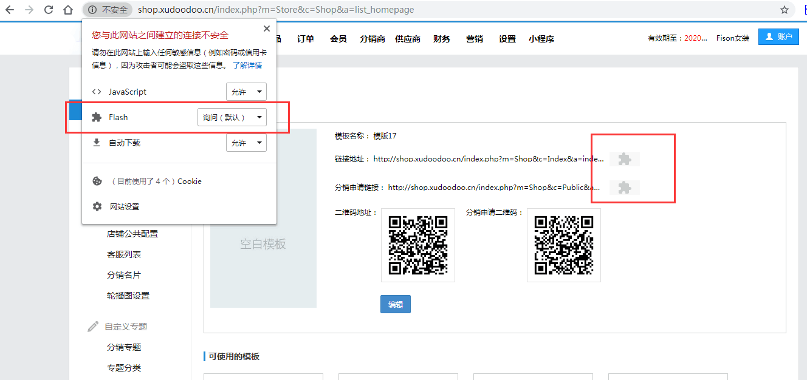Image resolution: width=807 pixels, height=380 pixels.
Task: Open the 营销 menu
Action: 474,39
